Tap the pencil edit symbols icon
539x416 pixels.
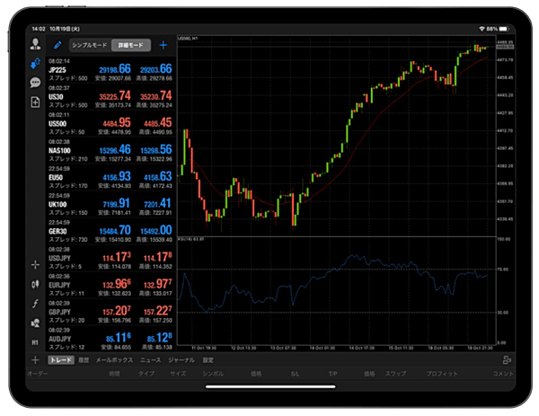coord(57,45)
